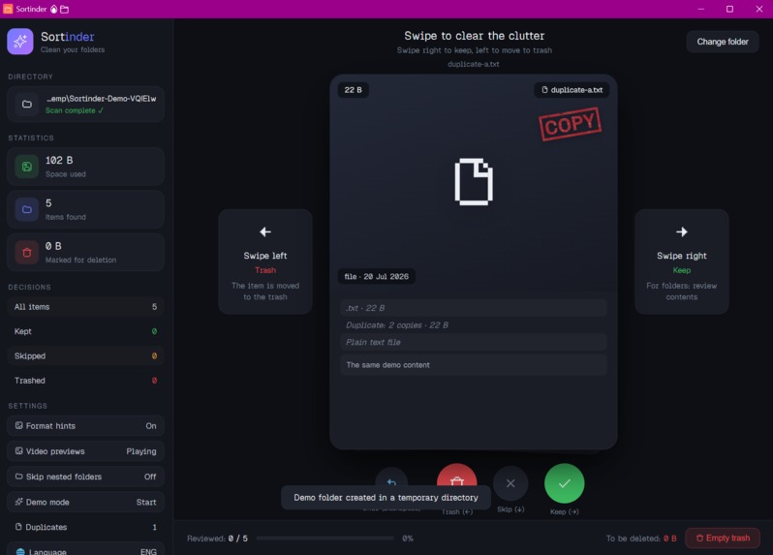This screenshot has width=773, height=555.
Task: Click the Marked for deletion trash icon
Action: pos(27,253)
